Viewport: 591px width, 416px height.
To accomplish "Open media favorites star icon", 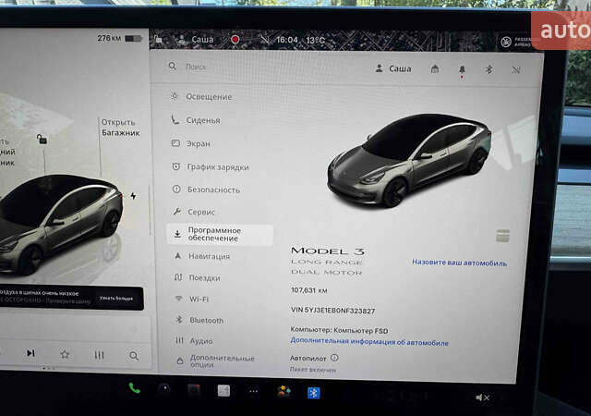I will click(65, 354).
